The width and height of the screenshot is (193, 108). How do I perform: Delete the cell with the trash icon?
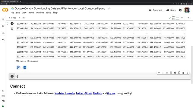(183, 73)
